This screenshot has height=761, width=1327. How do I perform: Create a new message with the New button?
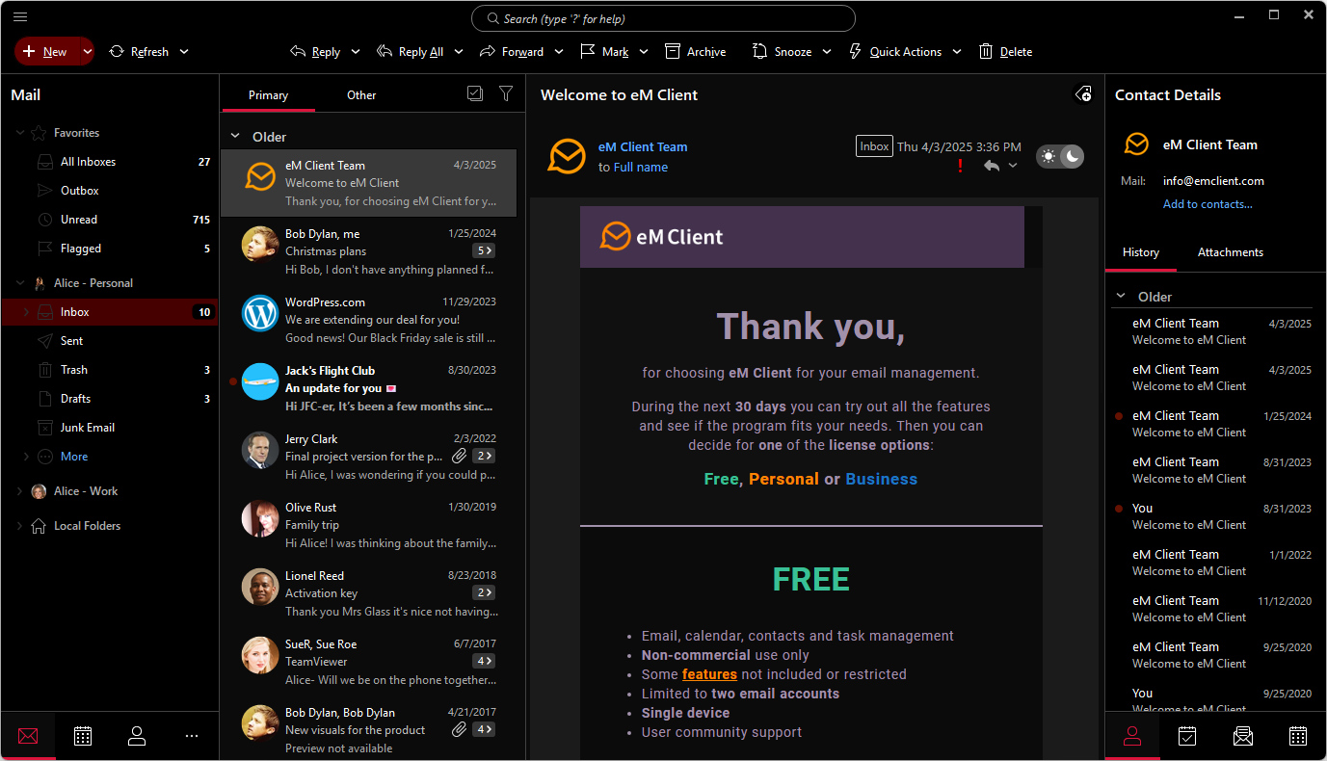click(x=46, y=52)
